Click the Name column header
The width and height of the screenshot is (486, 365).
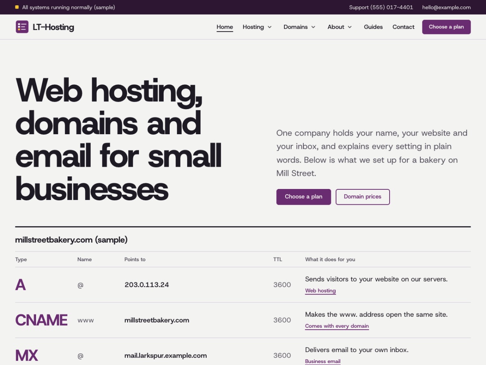point(85,260)
